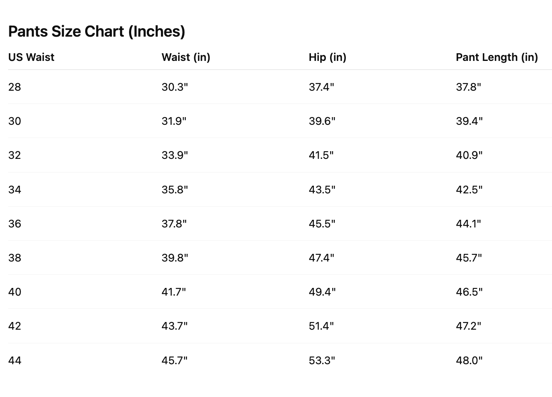Click the Pants Size Chart heading
Screen dimensions: 552x397
97,32
